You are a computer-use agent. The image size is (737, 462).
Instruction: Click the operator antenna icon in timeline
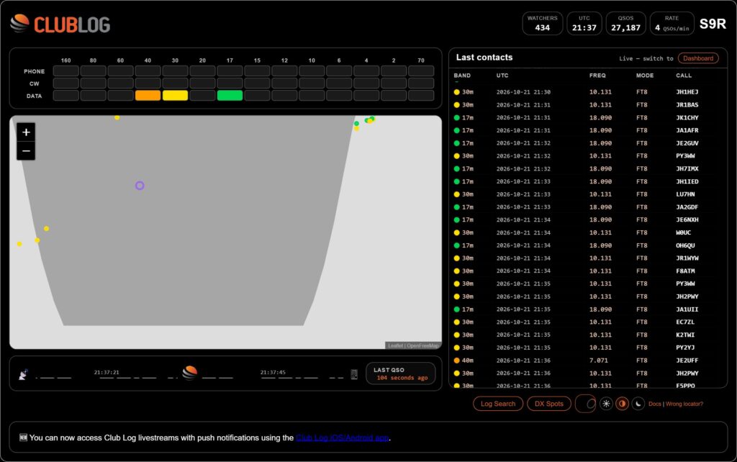point(23,374)
